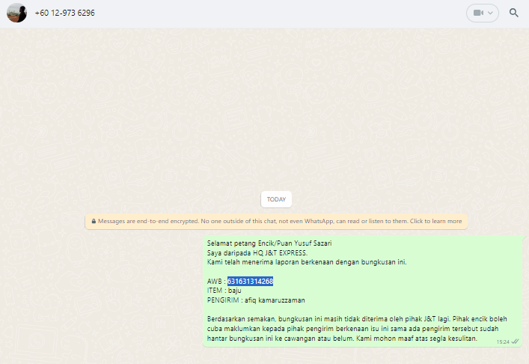Viewport: 529px width, 364px height.
Task: Click the contact number +60 12-973 6296
Action: (65, 13)
